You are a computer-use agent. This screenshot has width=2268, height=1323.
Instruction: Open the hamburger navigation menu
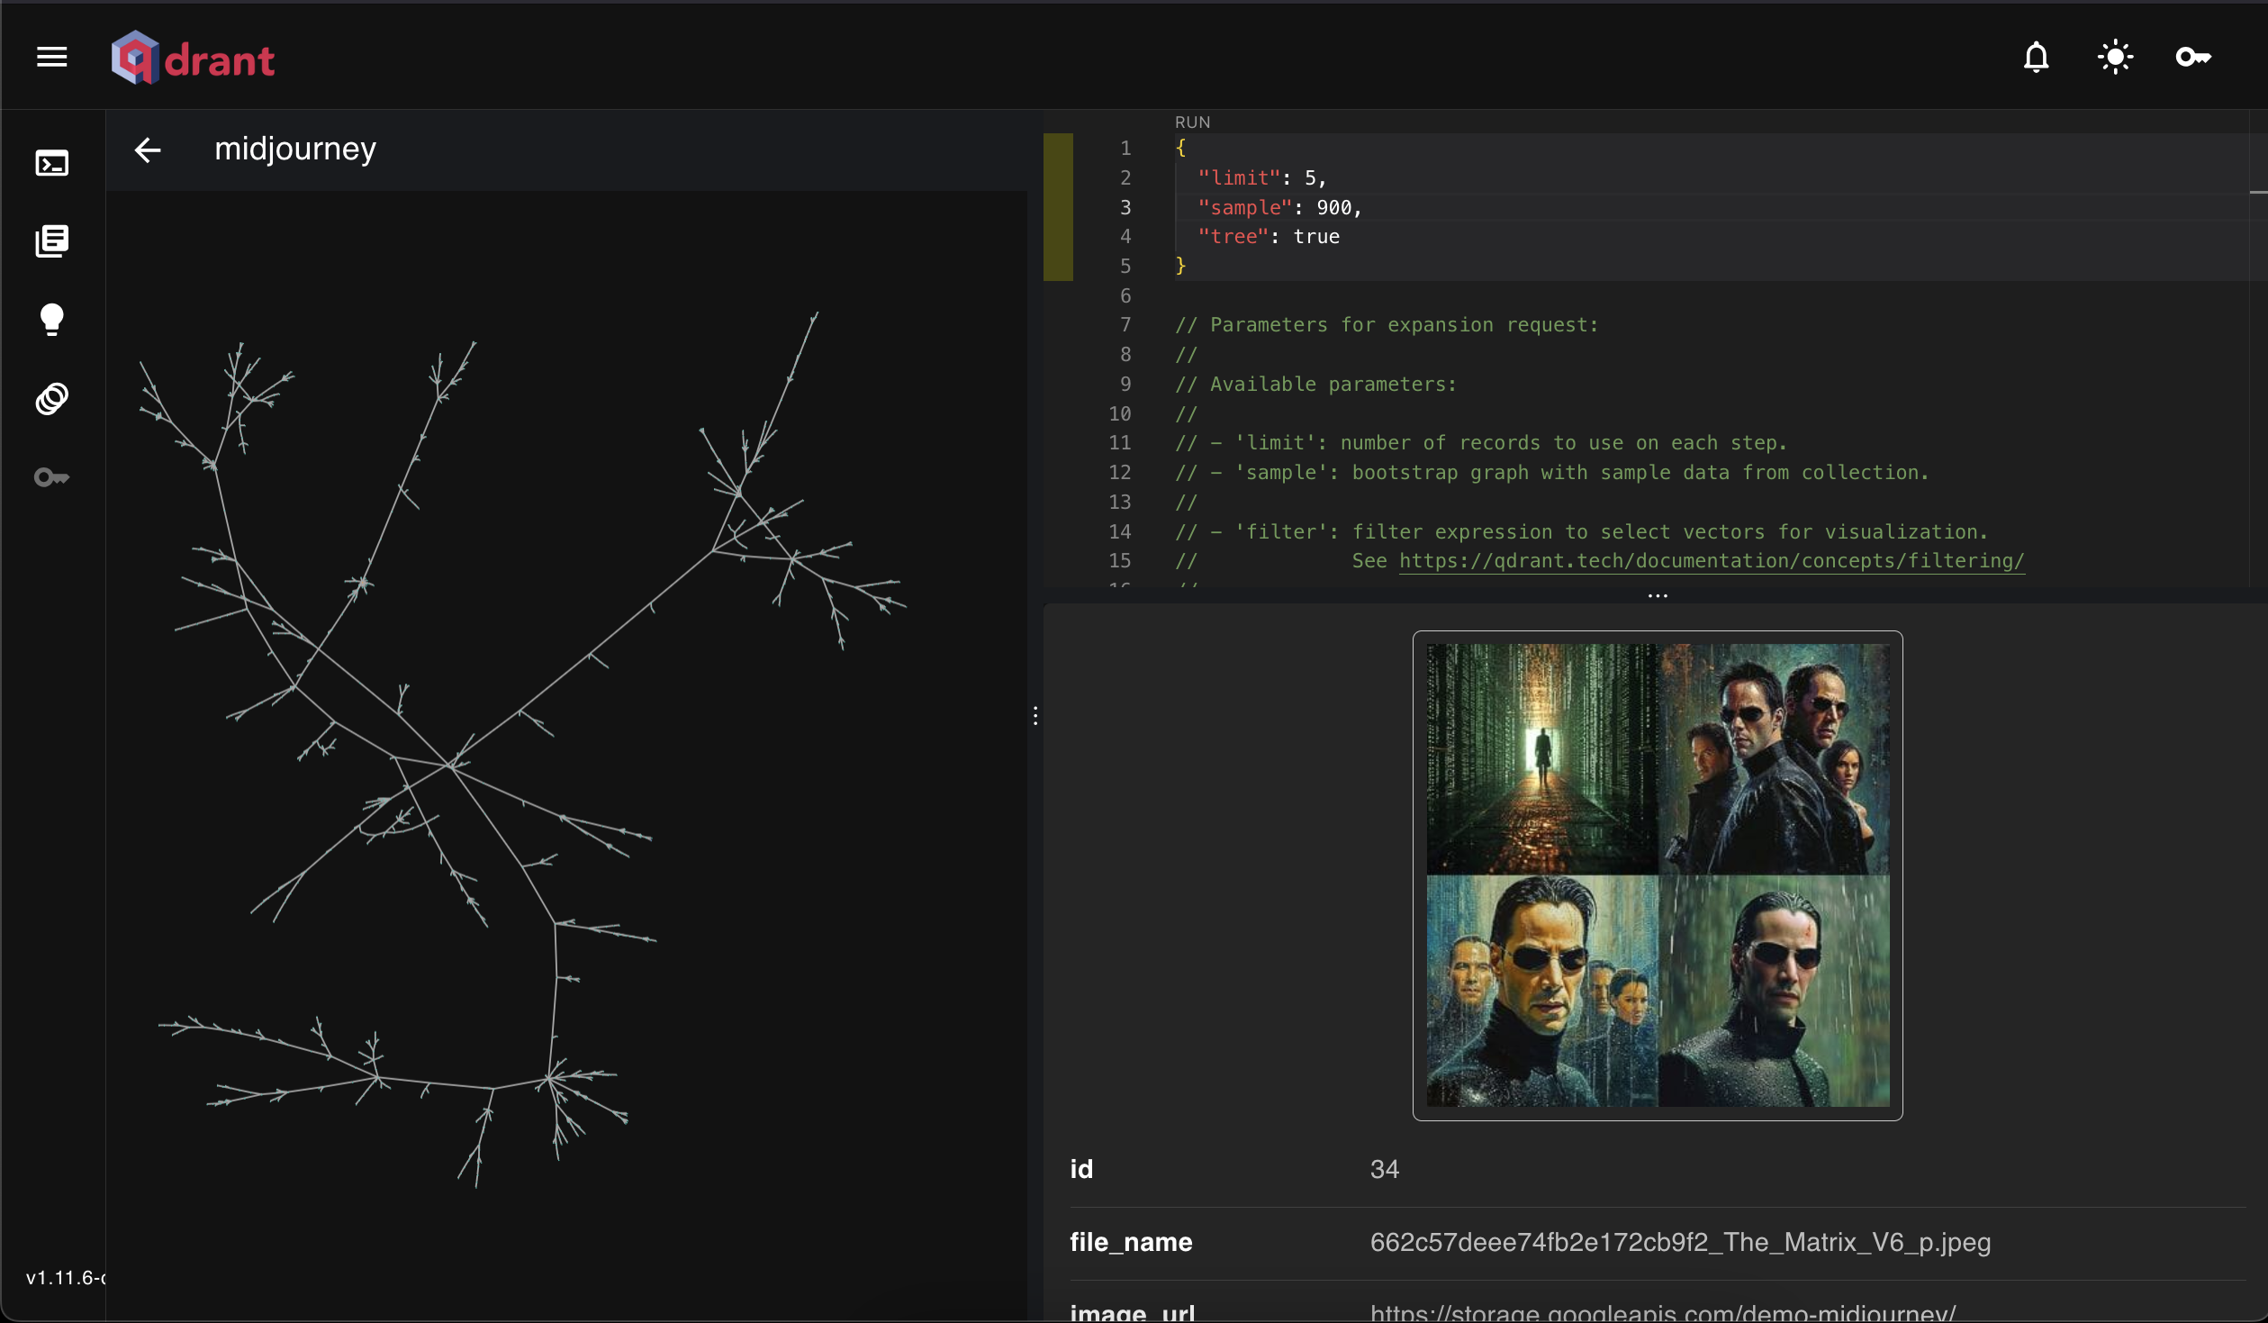pos(51,57)
